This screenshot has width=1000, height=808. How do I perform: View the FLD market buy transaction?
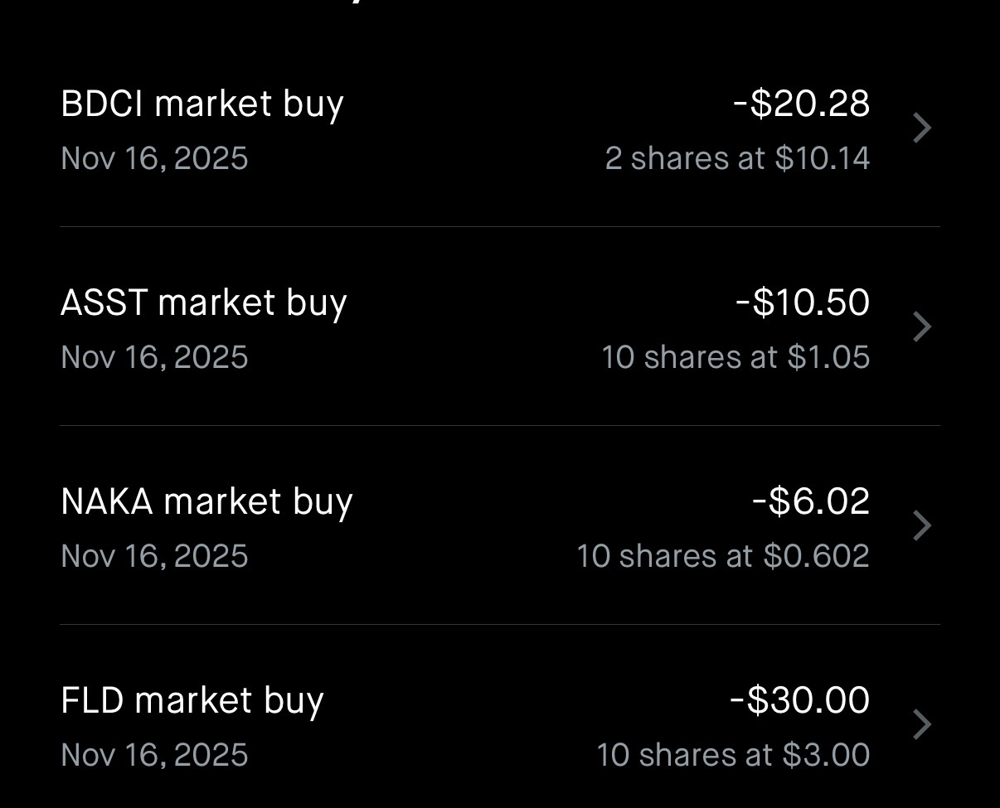192,701
